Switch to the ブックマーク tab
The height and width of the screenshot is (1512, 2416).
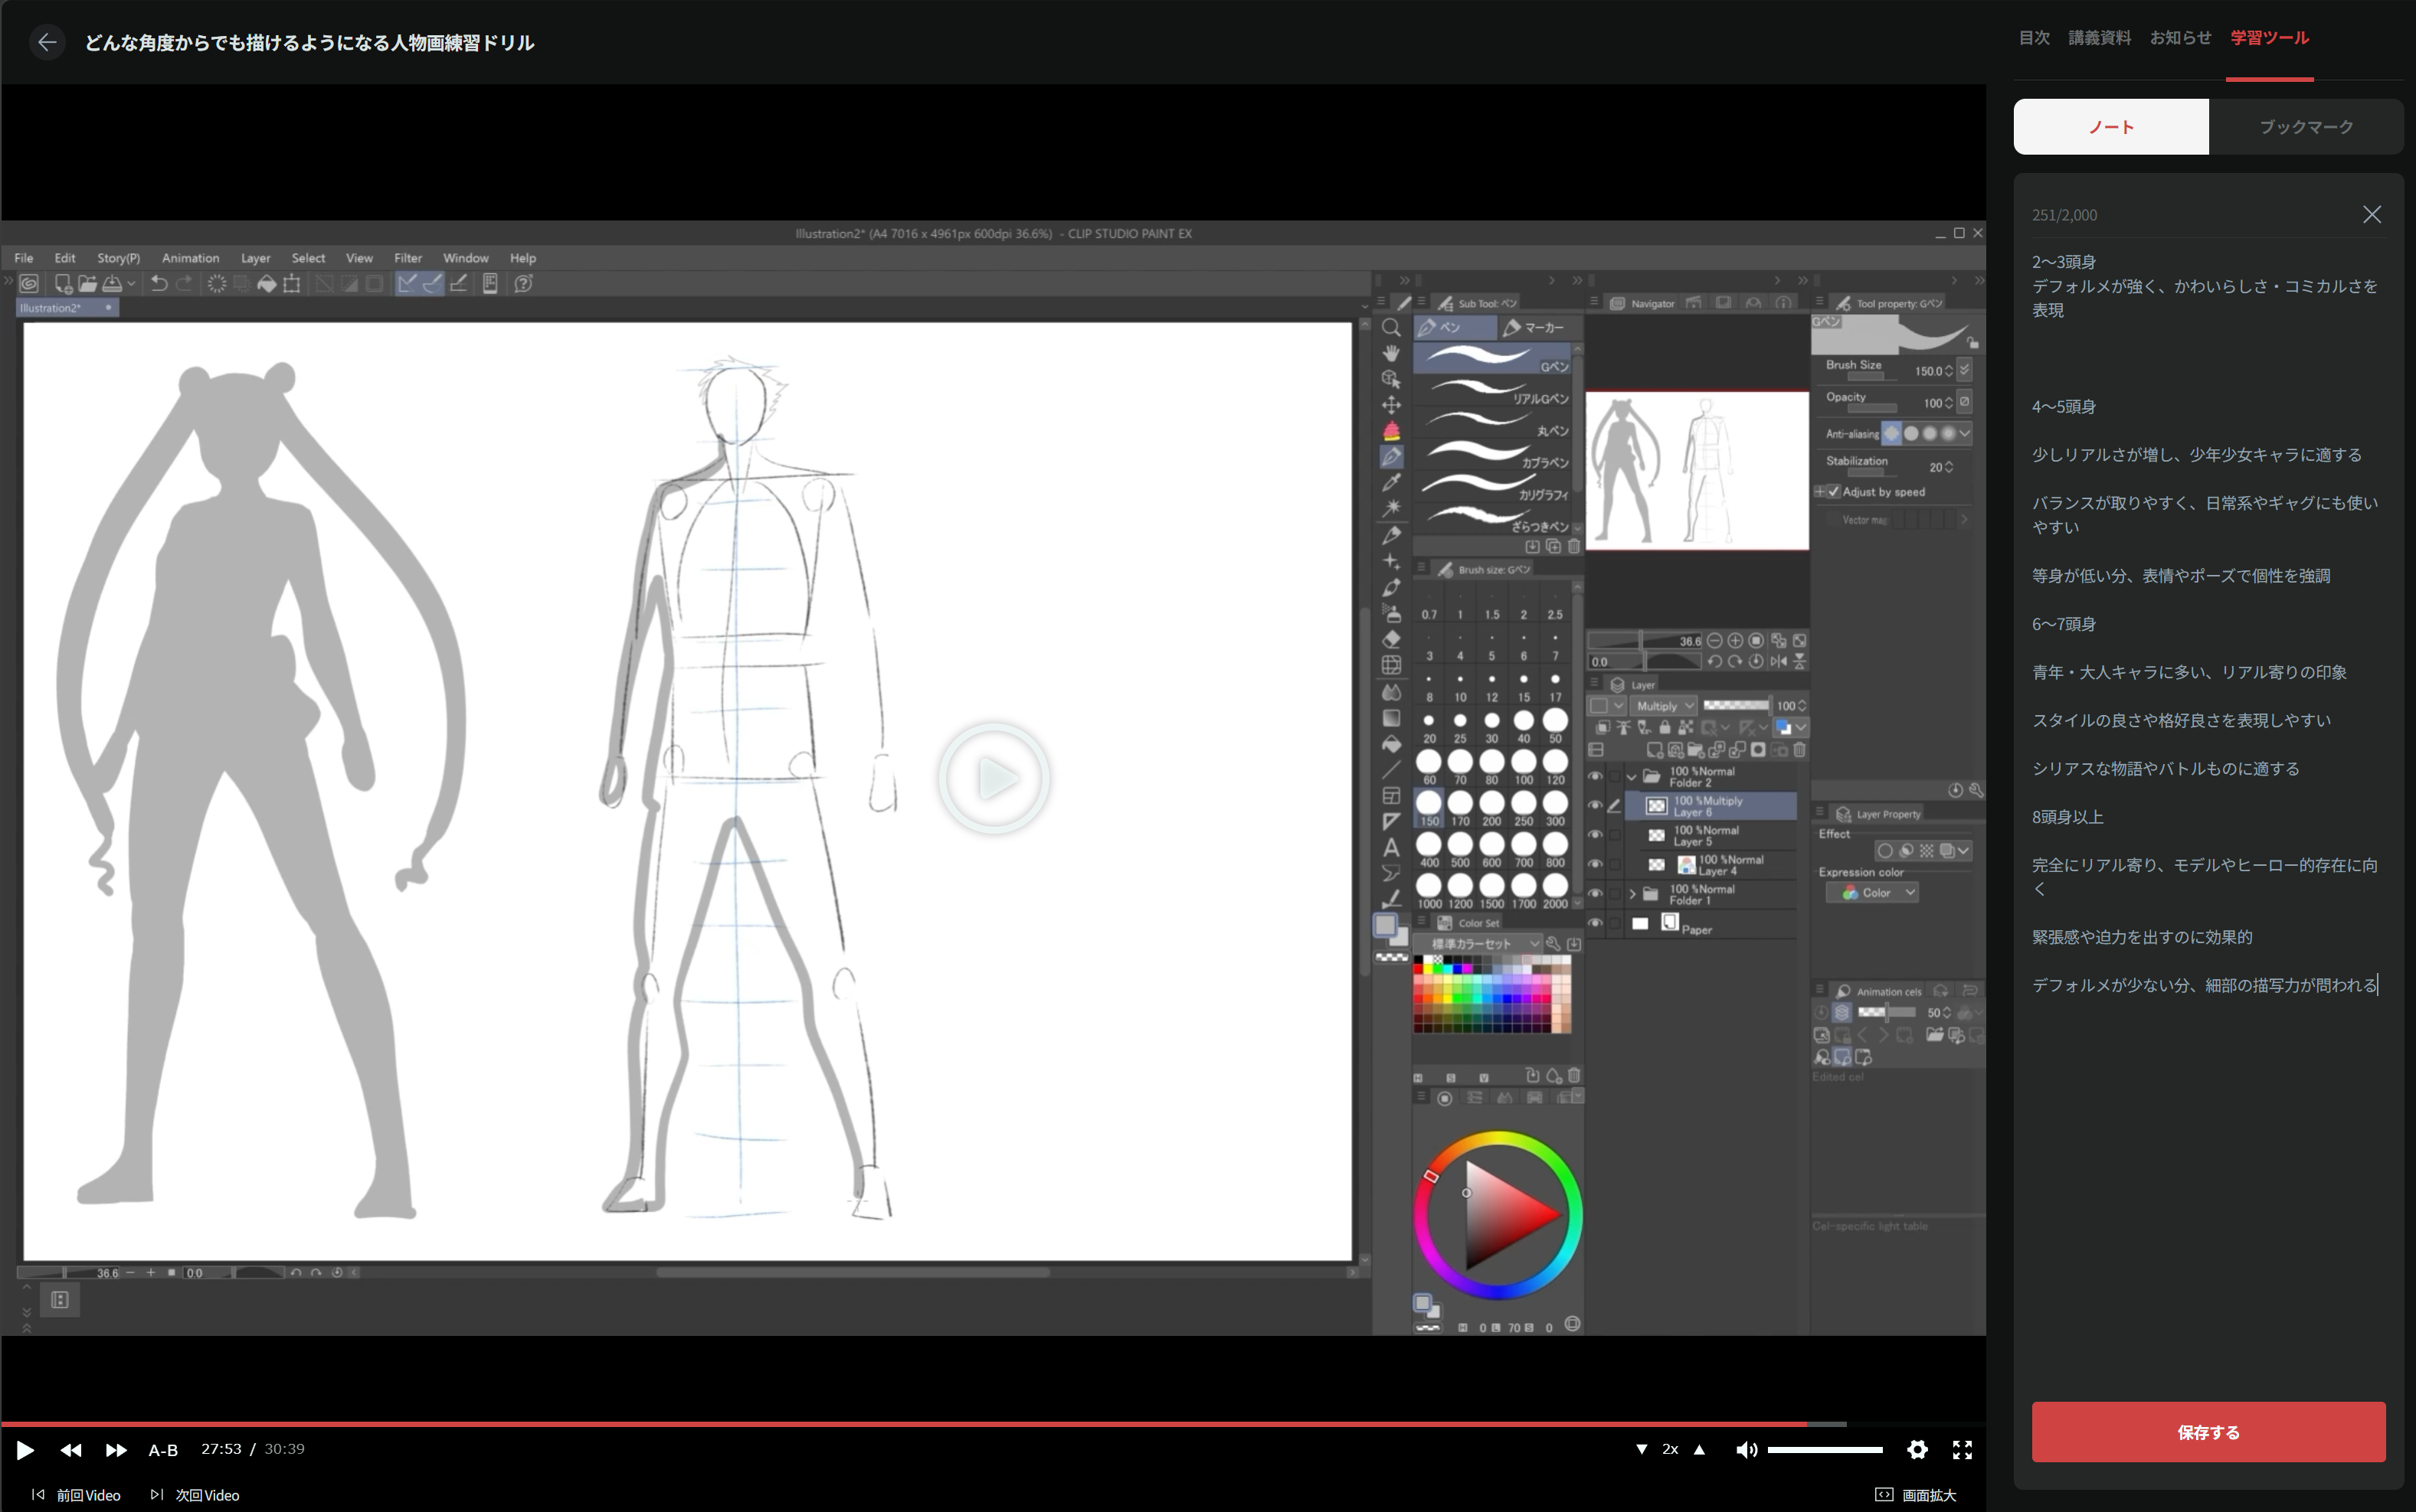pyautogui.click(x=2306, y=127)
